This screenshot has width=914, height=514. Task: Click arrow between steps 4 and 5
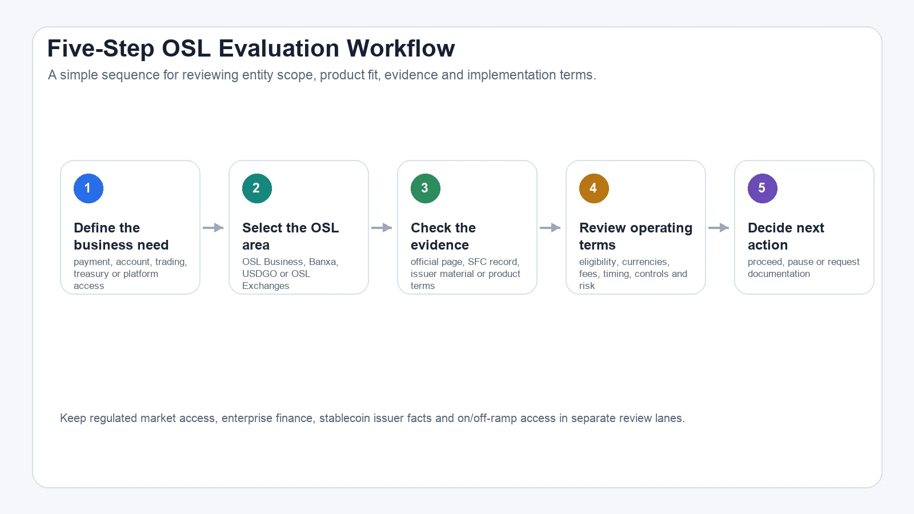coord(719,228)
